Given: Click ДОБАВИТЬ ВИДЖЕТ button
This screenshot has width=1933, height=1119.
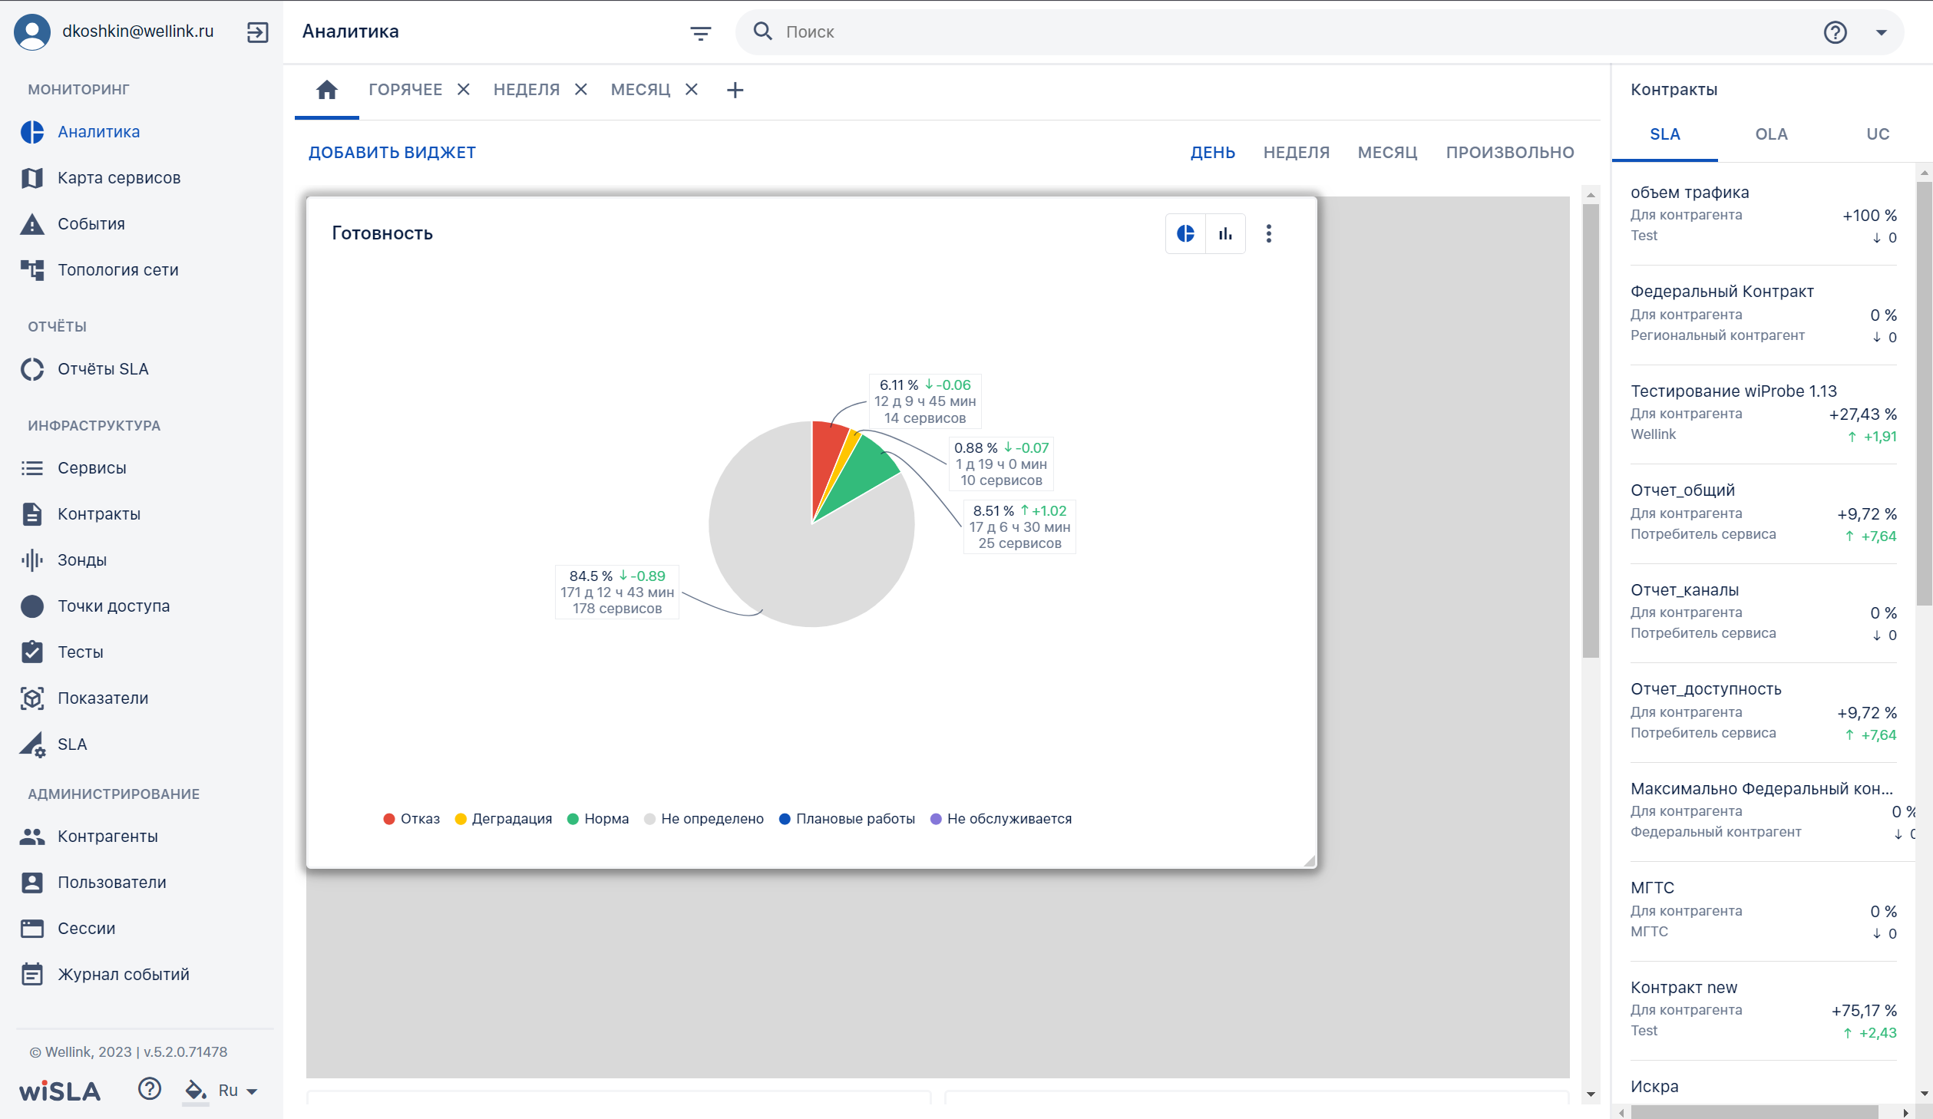Looking at the screenshot, I should 392,153.
